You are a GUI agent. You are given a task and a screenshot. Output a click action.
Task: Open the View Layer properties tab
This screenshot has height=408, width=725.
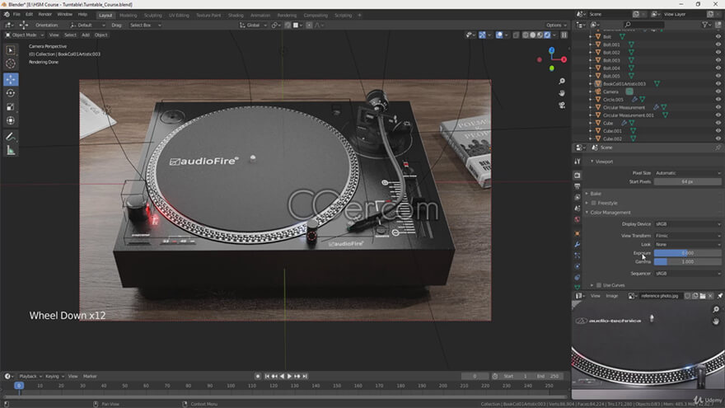click(x=577, y=198)
